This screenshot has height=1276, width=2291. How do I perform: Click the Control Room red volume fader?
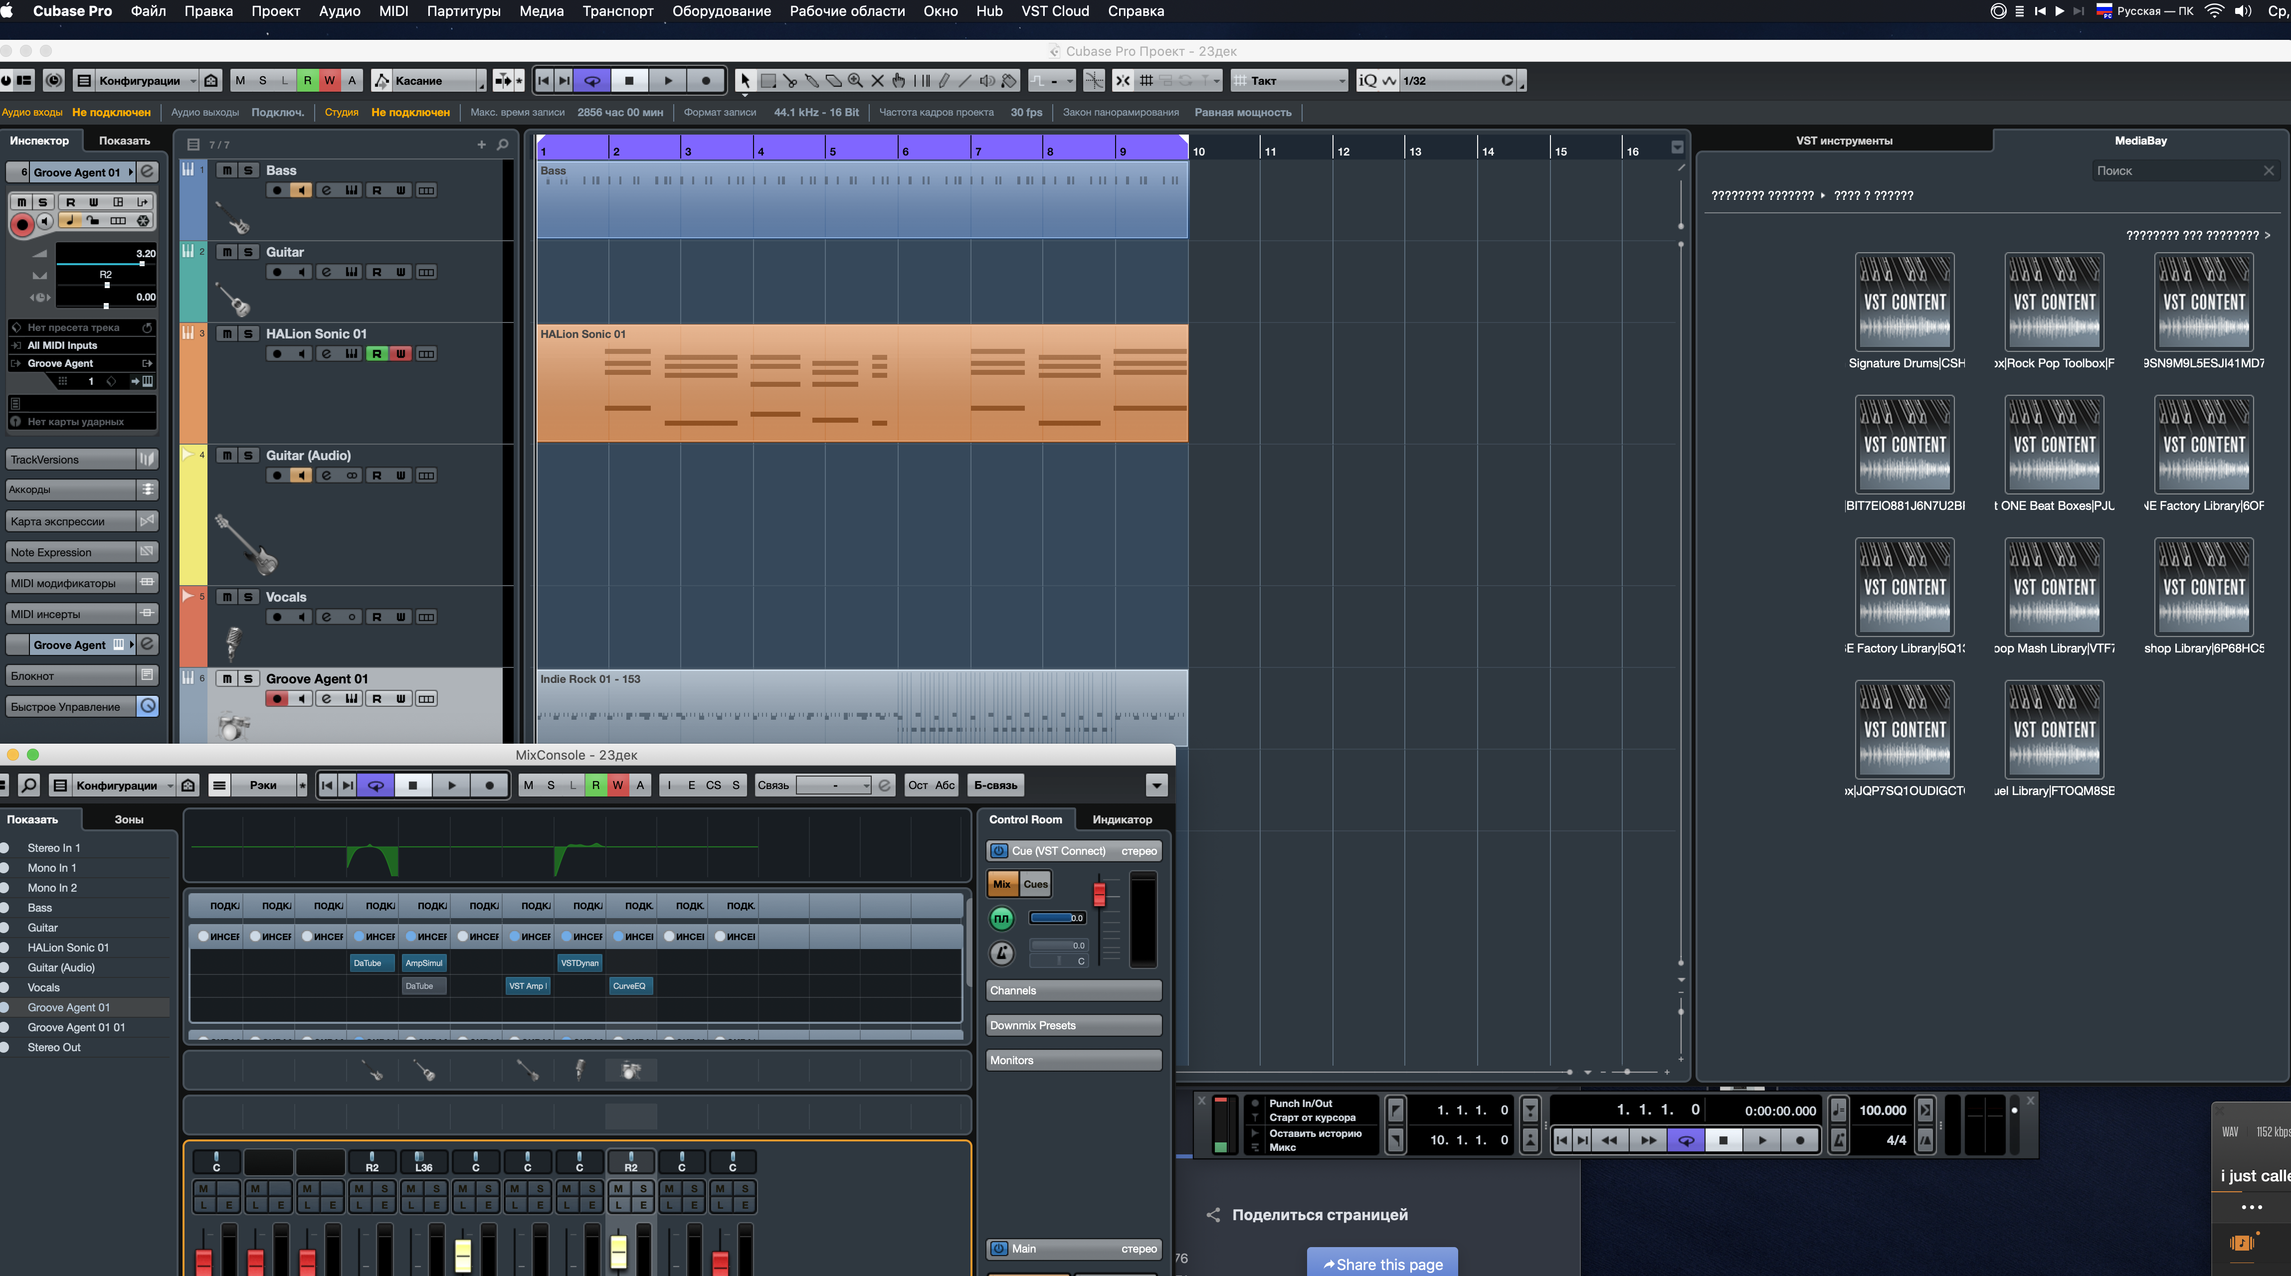(1099, 894)
